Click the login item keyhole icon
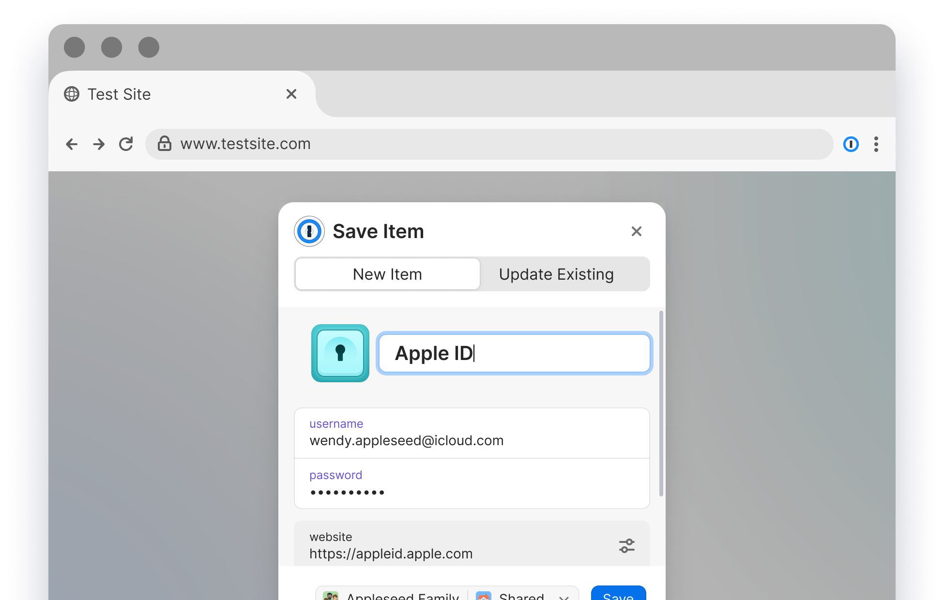The height and width of the screenshot is (600, 944). pos(340,353)
